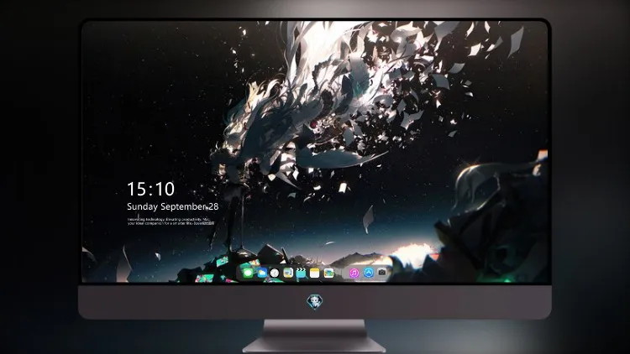Open the yellow Notes app icon
This screenshot has width=630, height=354.
(315, 273)
